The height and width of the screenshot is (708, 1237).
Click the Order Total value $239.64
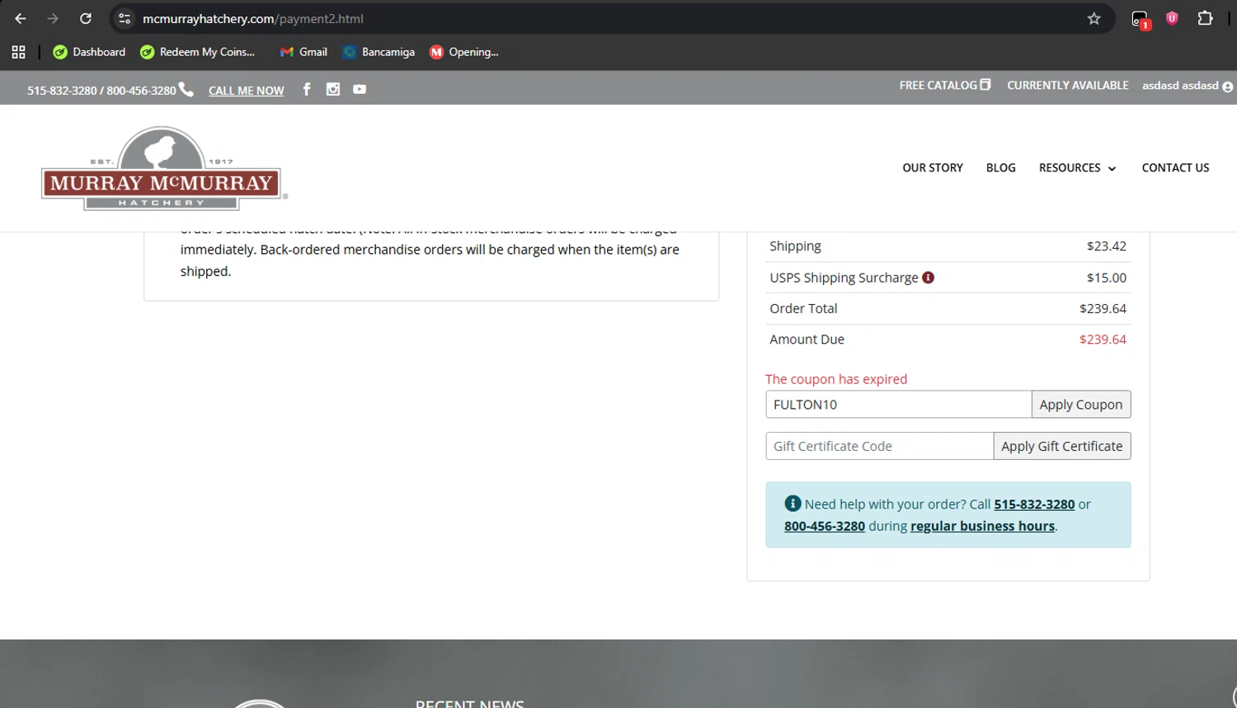pyautogui.click(x=1103, y=308)
